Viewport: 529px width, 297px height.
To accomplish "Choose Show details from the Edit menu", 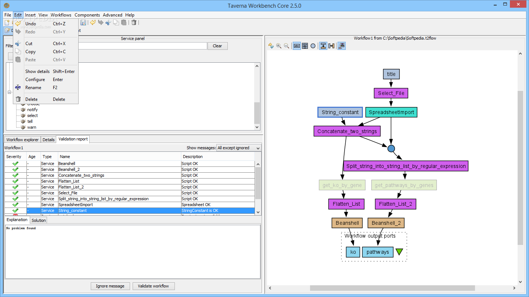I will pos(46,71).
